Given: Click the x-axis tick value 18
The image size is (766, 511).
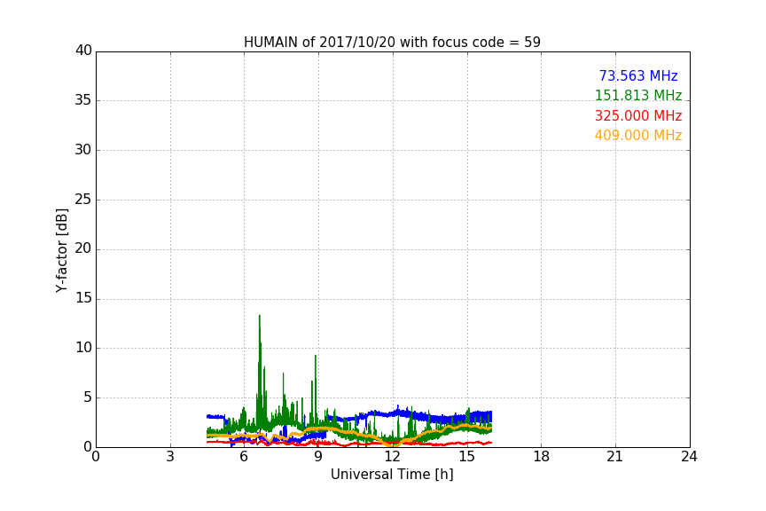Looking at the screenshot, I should (x=541, y=457).
